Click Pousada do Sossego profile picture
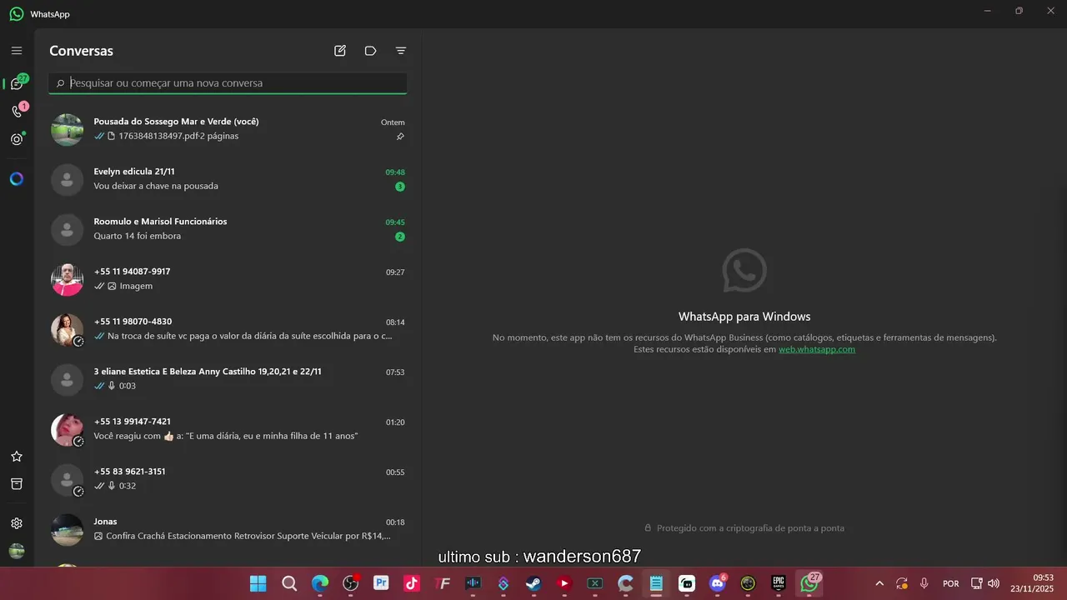 pos(68,130)
